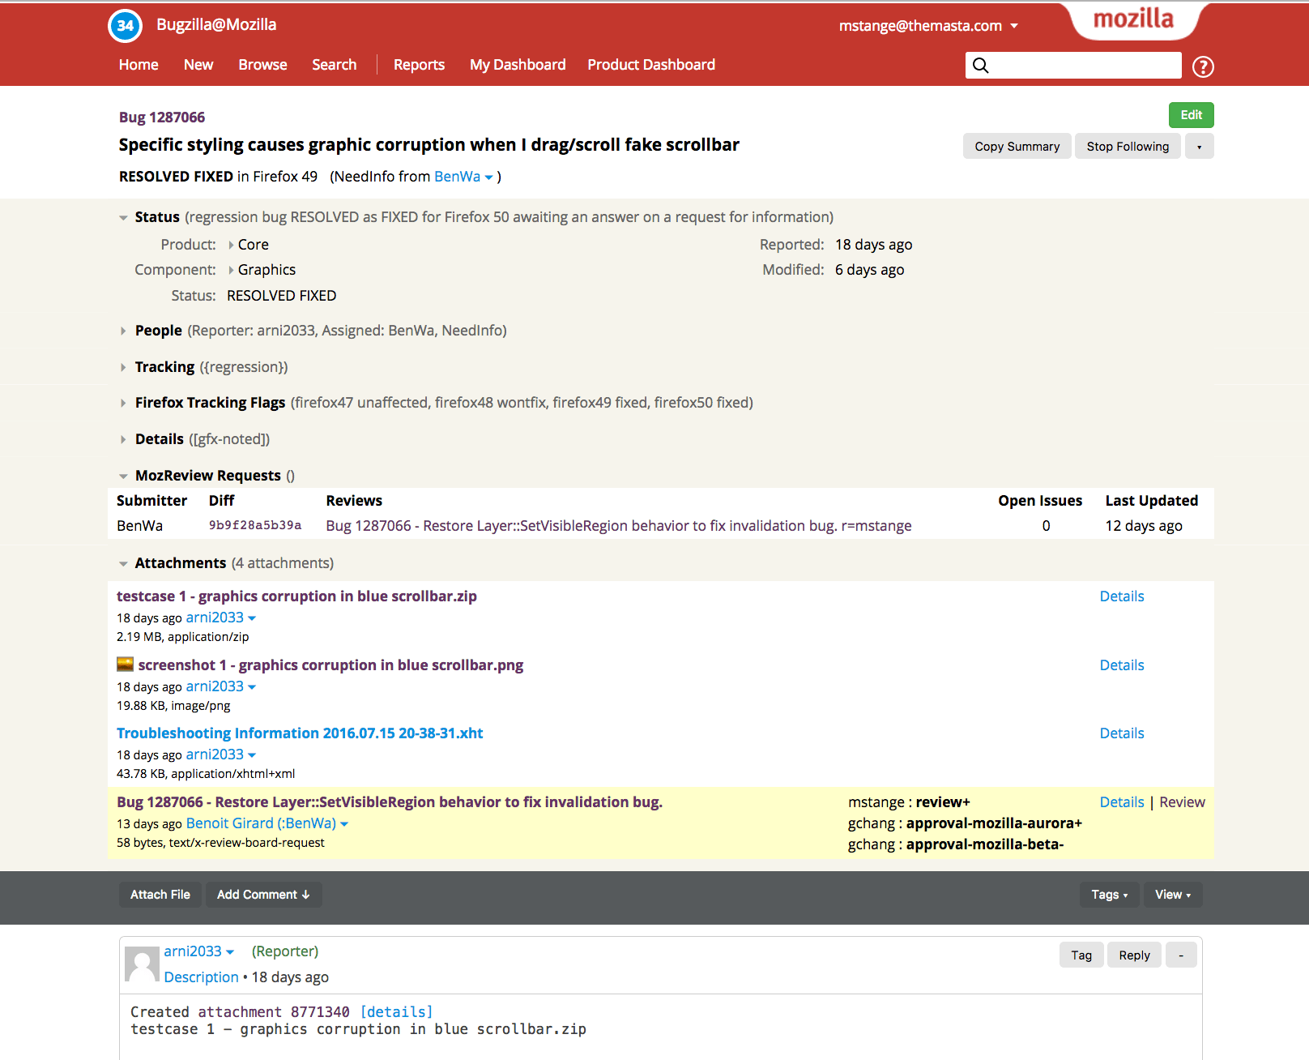Open Tags dropdown in toolbar

pyautogui.click(x=1109, y=895)
